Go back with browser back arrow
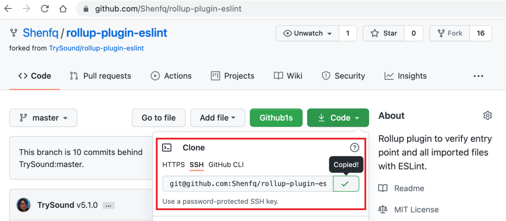Screen dimensions: 506x221 8,8
